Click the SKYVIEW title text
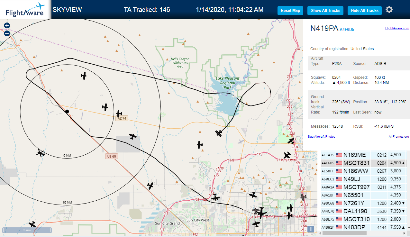 67,10
